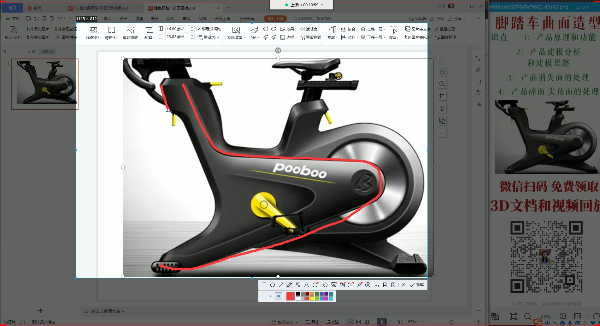Click 添加图片 add picture button

tap(39, 29)
